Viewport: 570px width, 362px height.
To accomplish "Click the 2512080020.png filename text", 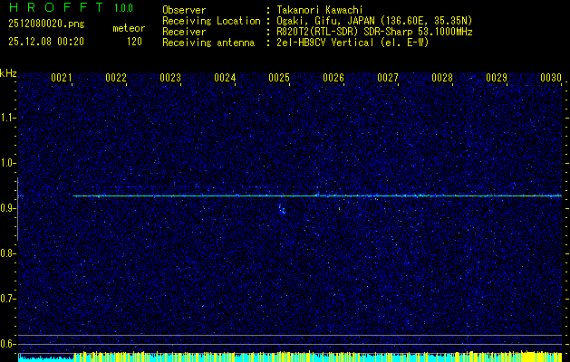I will click(x=46, y=24).
